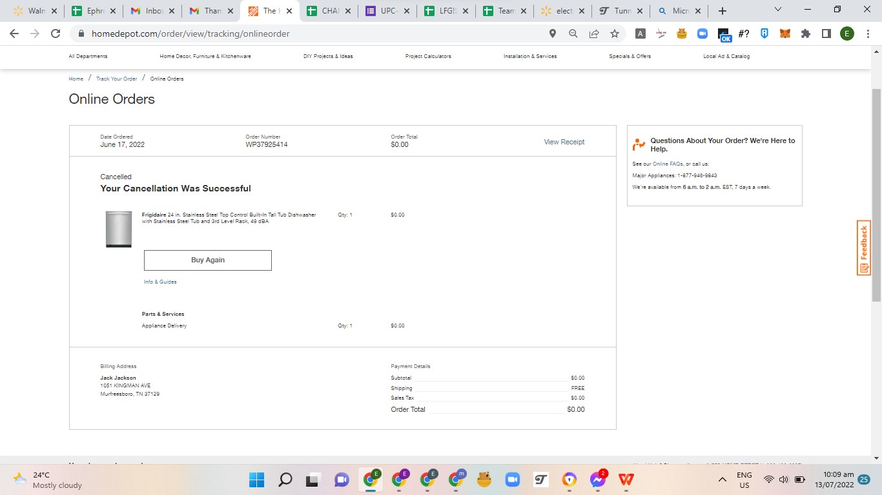
Task: Open Home Decor, Furniture & Kitchenware menu
Action: pyautogui.click(x=205, y=57)
